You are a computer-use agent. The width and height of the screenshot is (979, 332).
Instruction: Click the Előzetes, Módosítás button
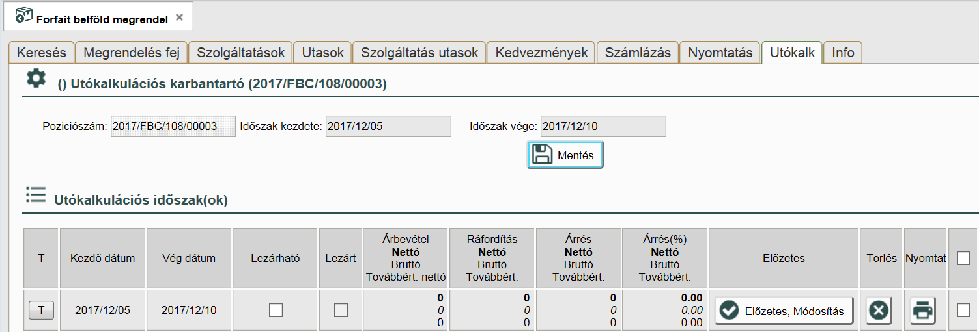pyautogui.click(x=784, y=311)
